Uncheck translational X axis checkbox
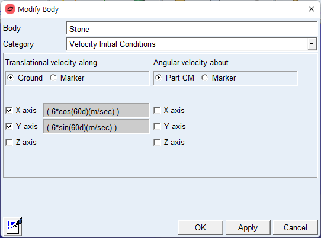The image size is (321, 238). [x=9, y=110]
